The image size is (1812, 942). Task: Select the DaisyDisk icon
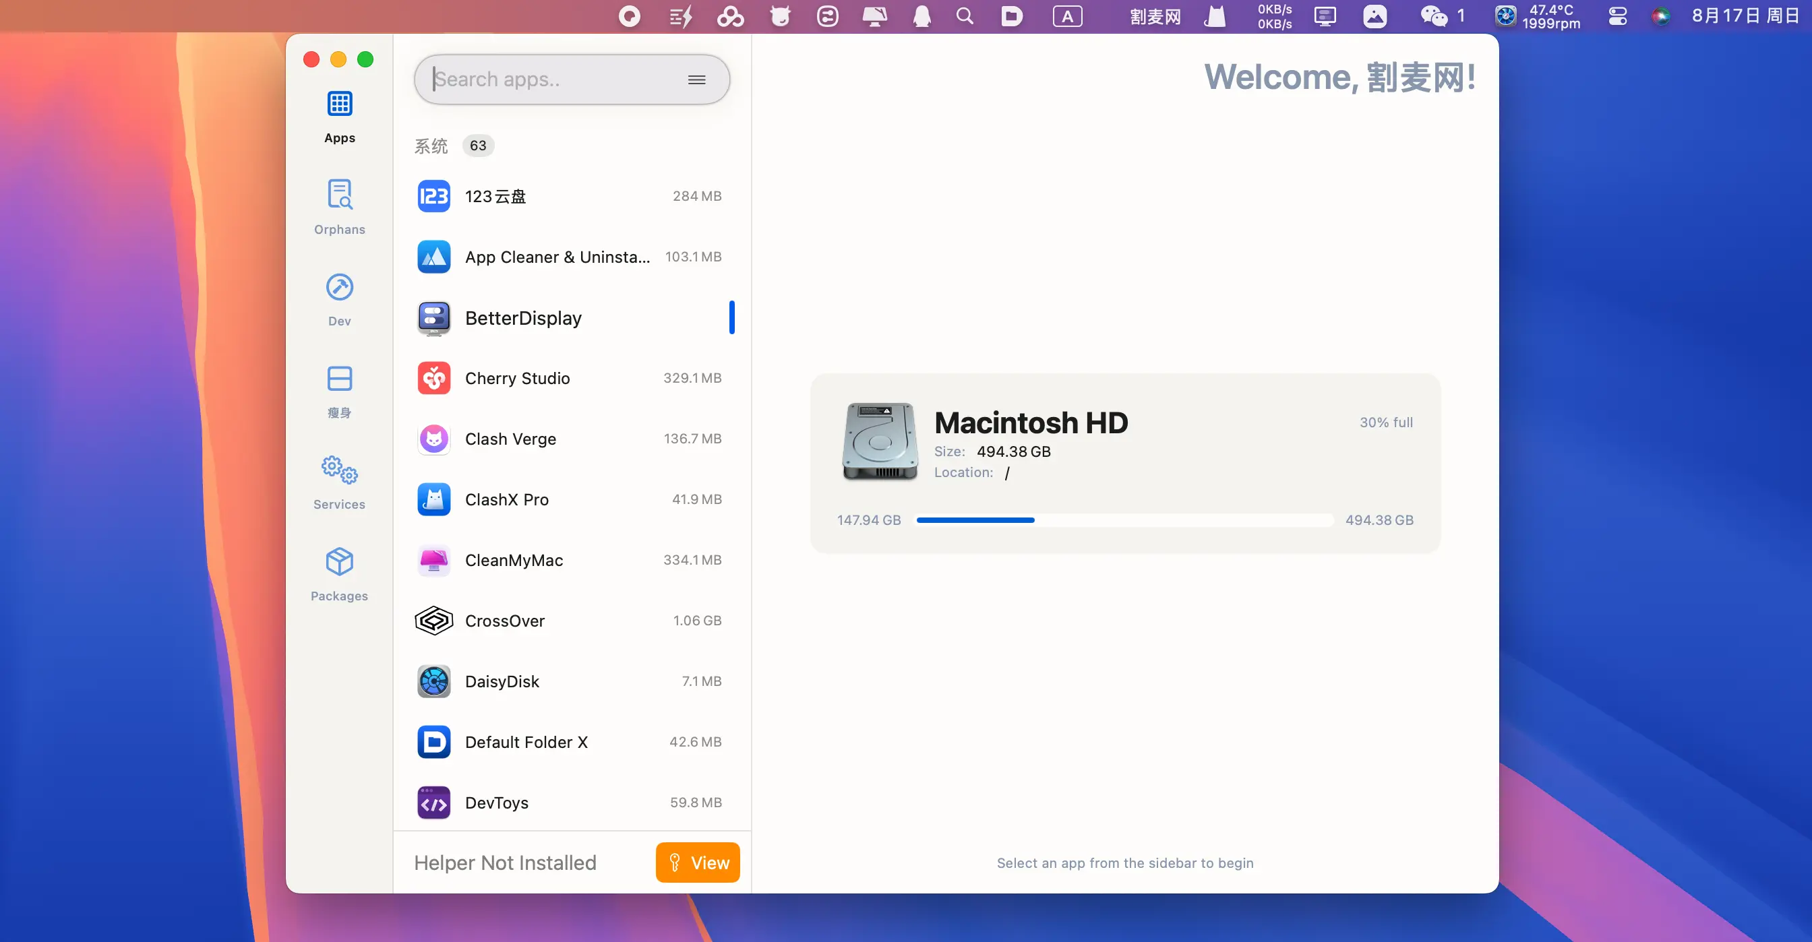pos(434,681)
